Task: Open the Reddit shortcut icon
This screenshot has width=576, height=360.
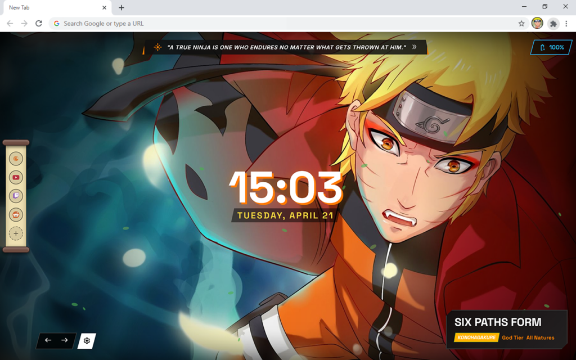Action: (x=16, y=215)
